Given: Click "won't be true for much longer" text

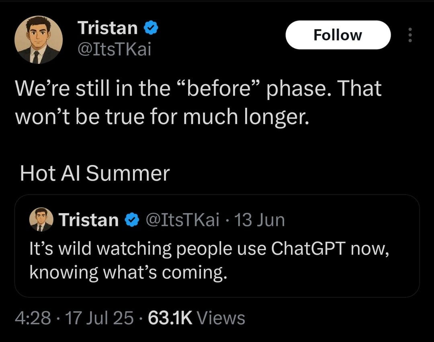Looking at the screenshot, I should coord(162,117).
